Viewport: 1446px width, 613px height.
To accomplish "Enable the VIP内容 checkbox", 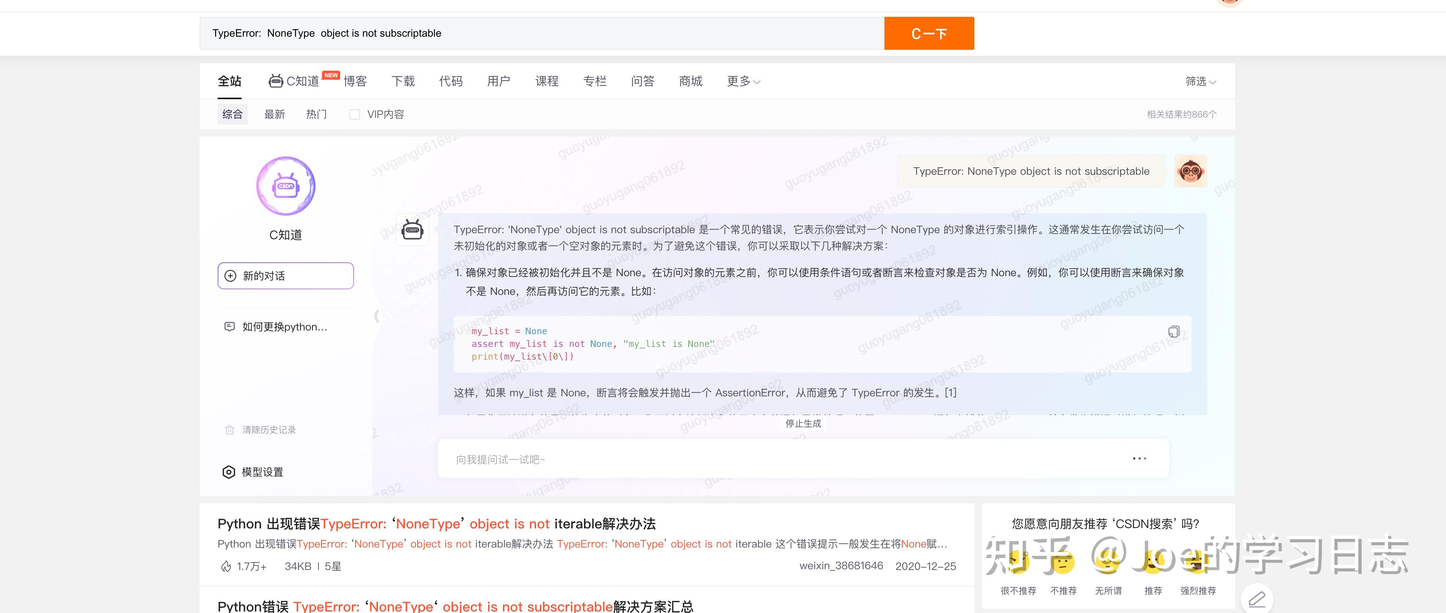I will tap(354, 114).
